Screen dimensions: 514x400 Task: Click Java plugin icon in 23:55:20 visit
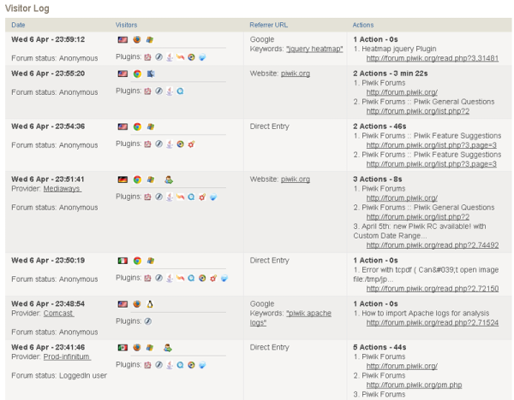pyautogui.click(x=169, y=91)
